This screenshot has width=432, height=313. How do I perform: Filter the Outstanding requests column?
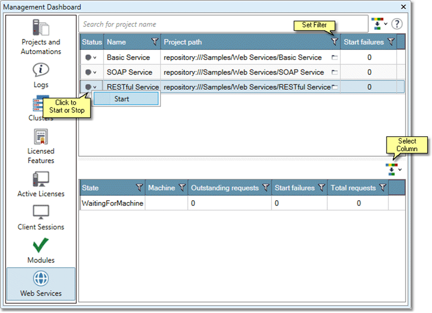265,188
